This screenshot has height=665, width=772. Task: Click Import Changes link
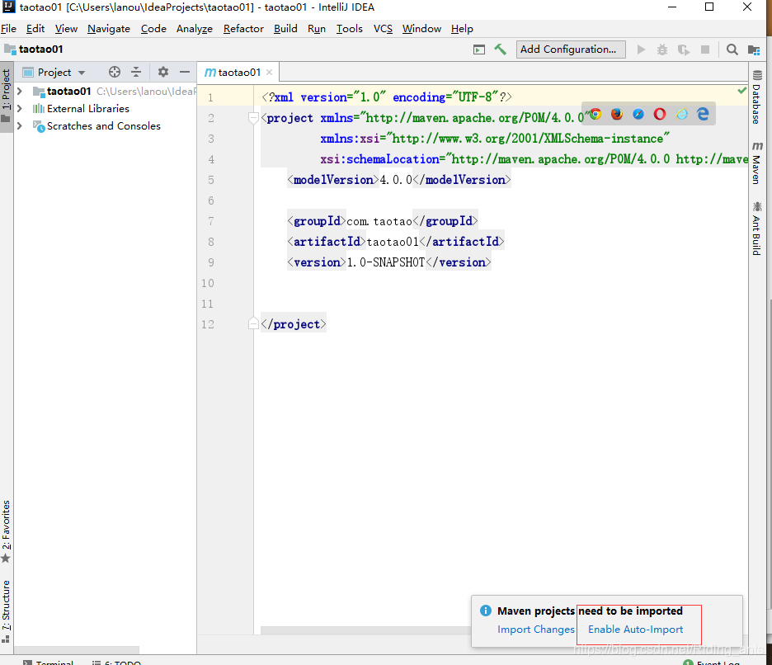(x=535, y=629)
